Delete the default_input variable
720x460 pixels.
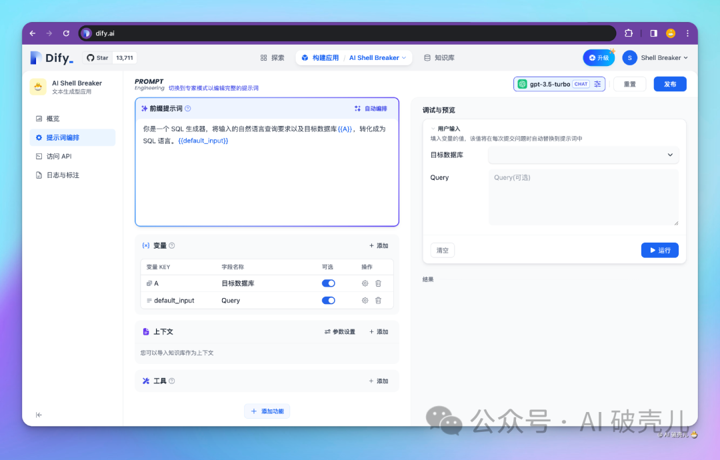pyautogui.click(x=378, y=301)
